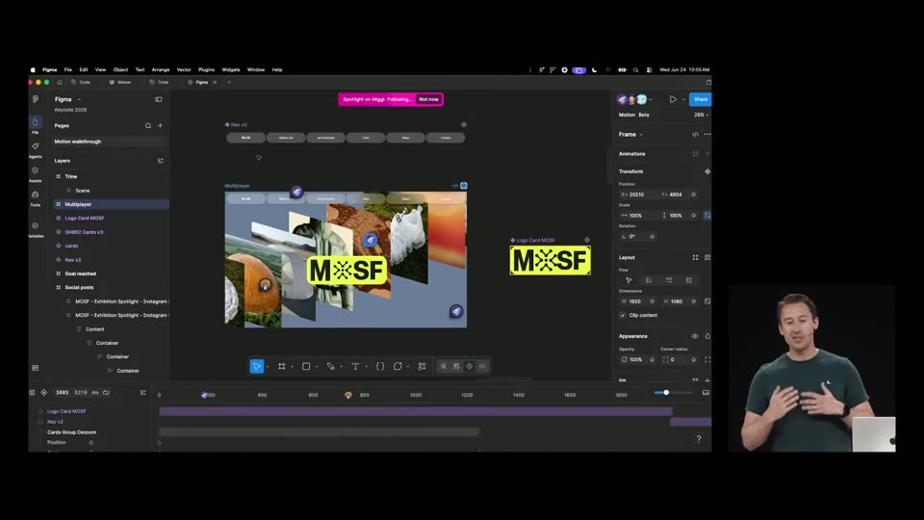
Task: Select Motion walkthrough page
Action: pos(110,142)
